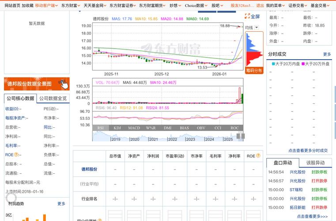Open 拓日新能 stock link
Screen dimensions: 336x221
(298, 207)
